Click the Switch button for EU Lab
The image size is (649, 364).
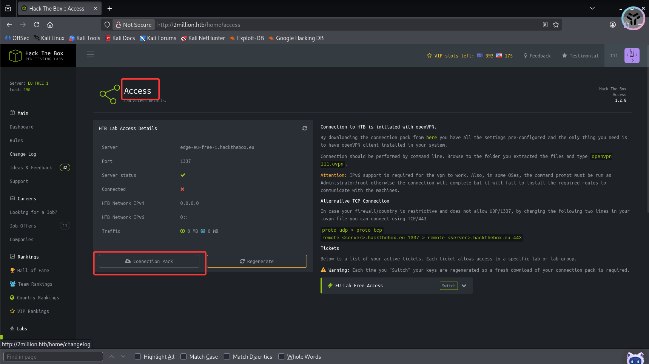(x=449, y=286)
